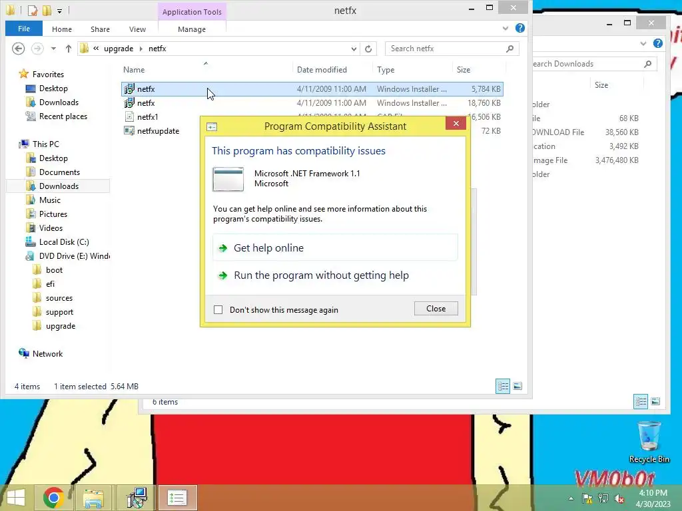This screenshot has height=511, width=682.
Task: Sort by the Size column header in netfx
Action: pos(464,69)
